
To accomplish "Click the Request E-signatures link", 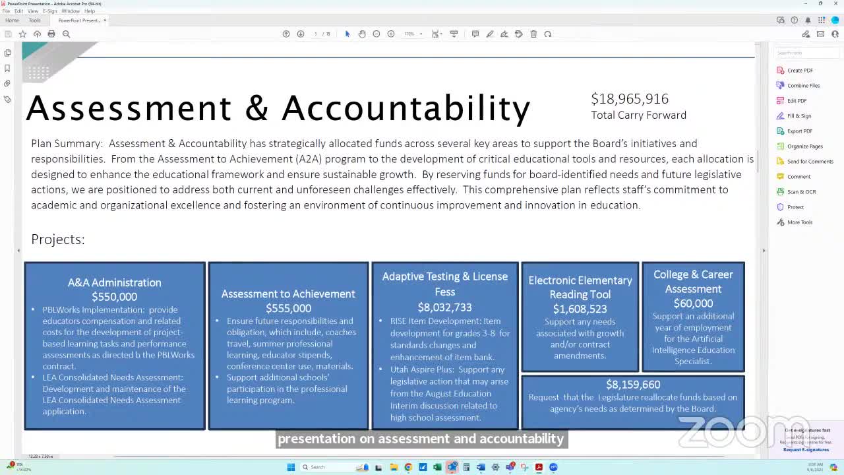I will pyautogui.click(x=805, y=449).
